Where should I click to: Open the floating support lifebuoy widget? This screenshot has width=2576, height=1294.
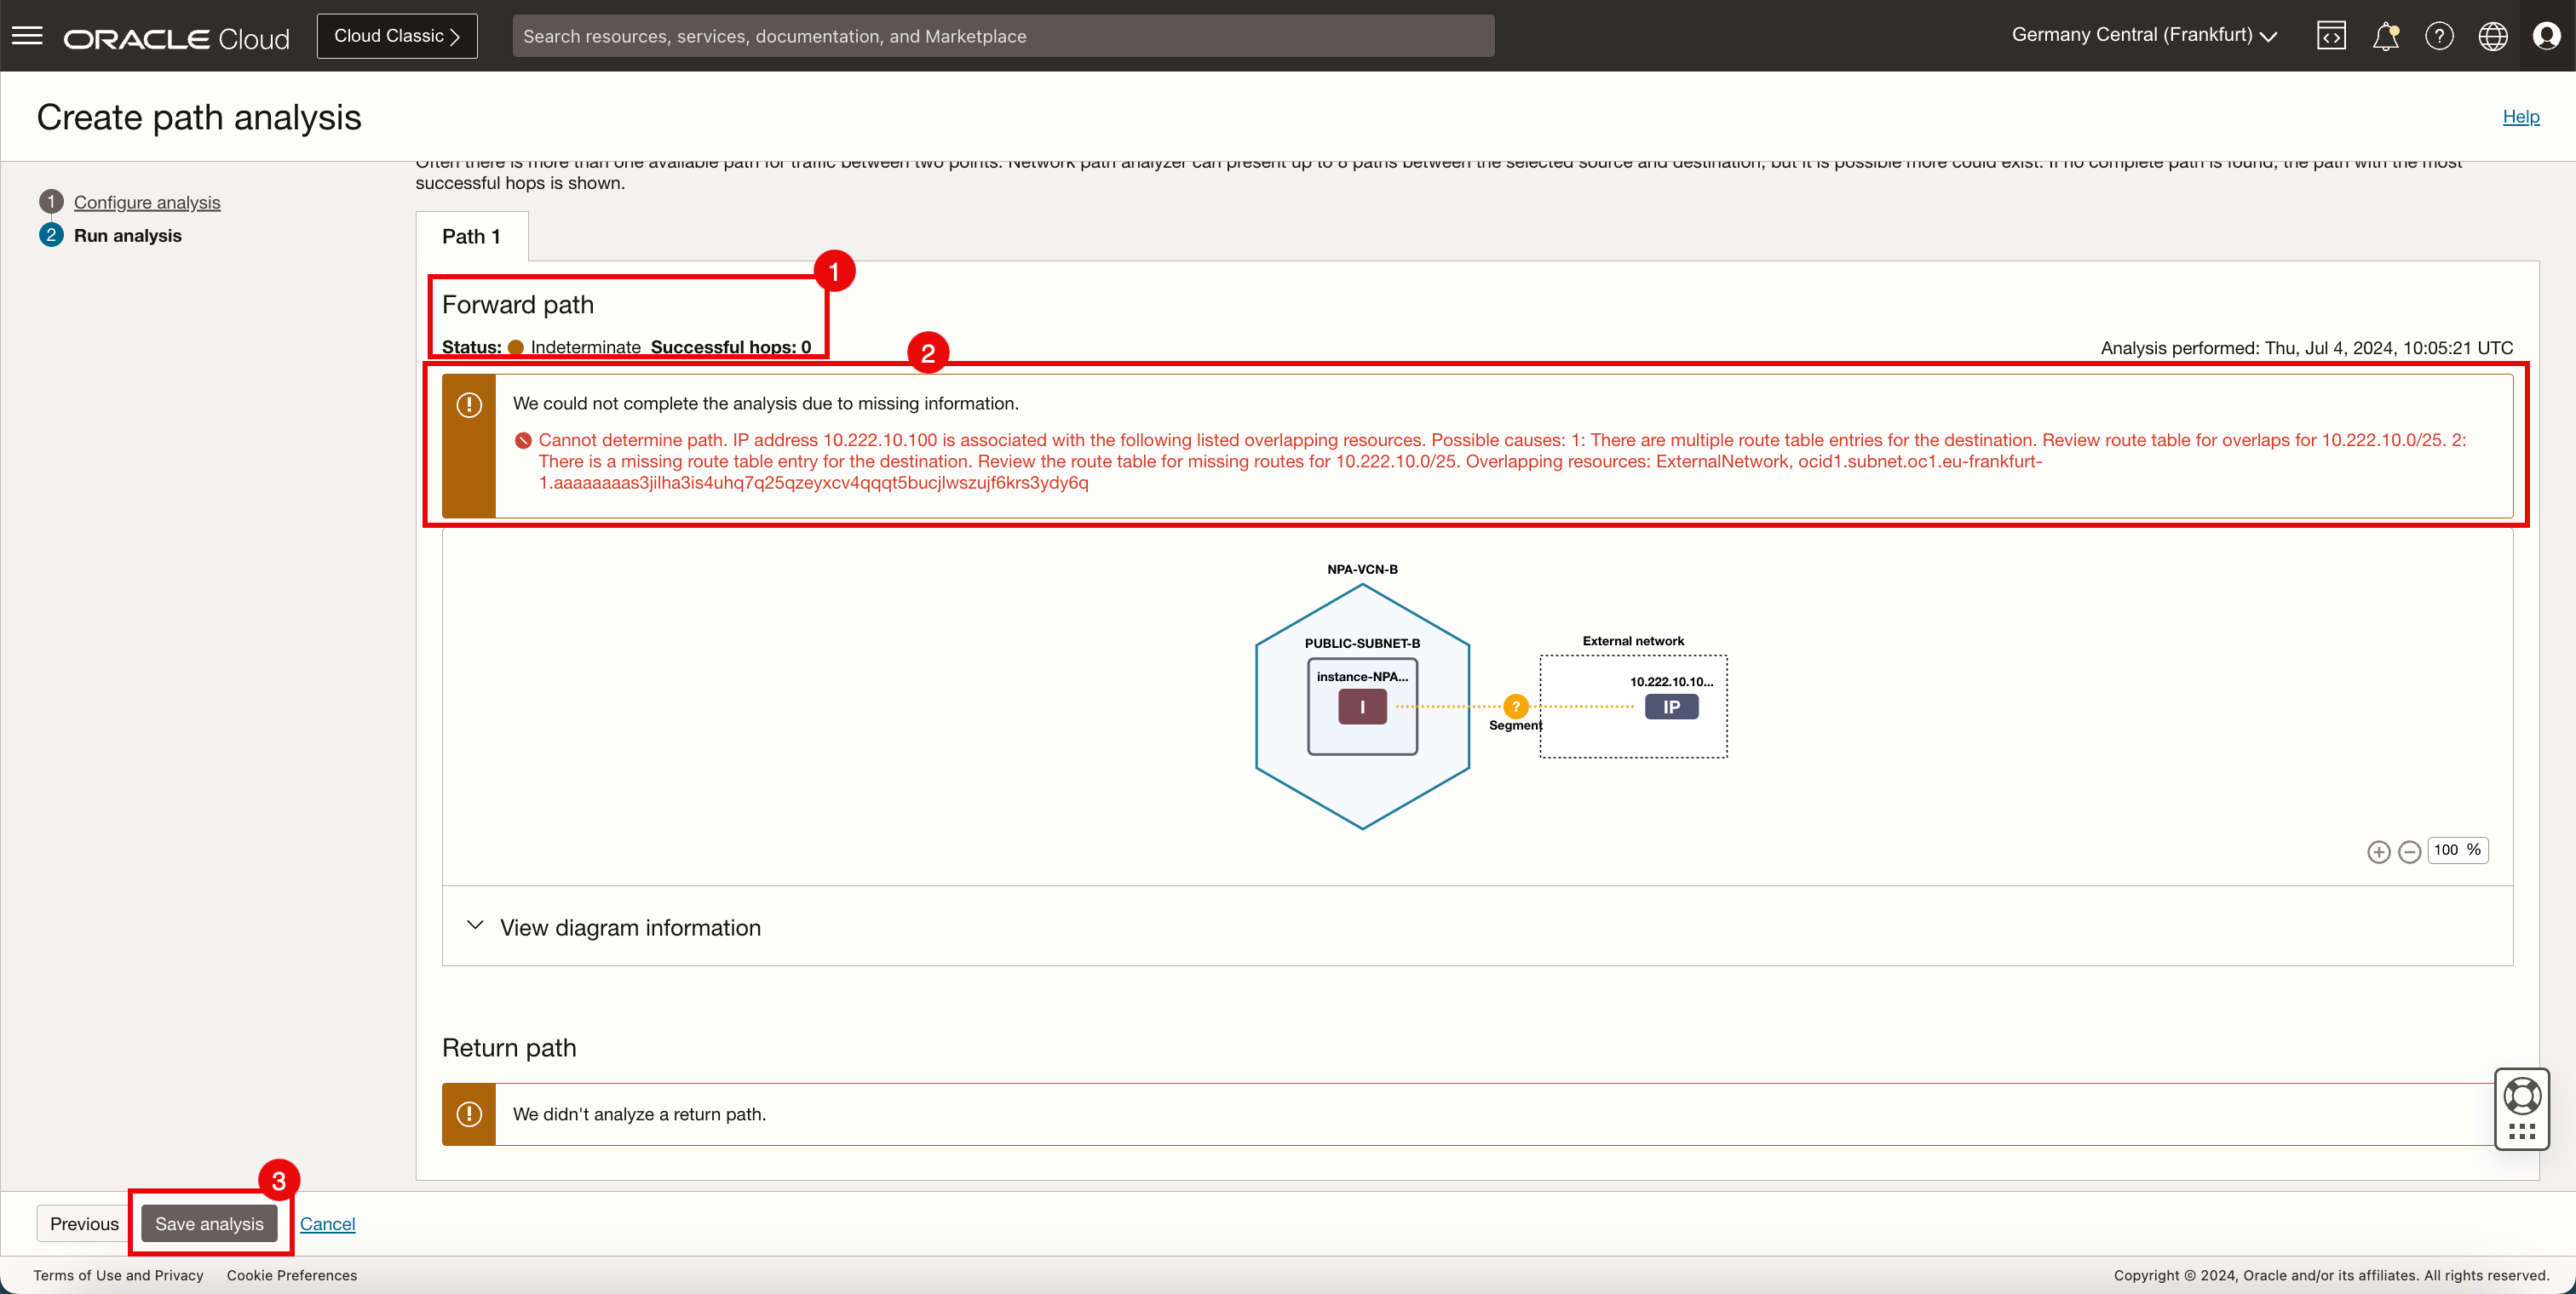coord(2521,1097)
